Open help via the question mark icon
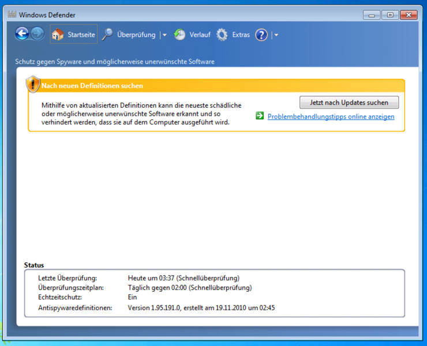The image size is (427, 346). [x=261, y=35]
